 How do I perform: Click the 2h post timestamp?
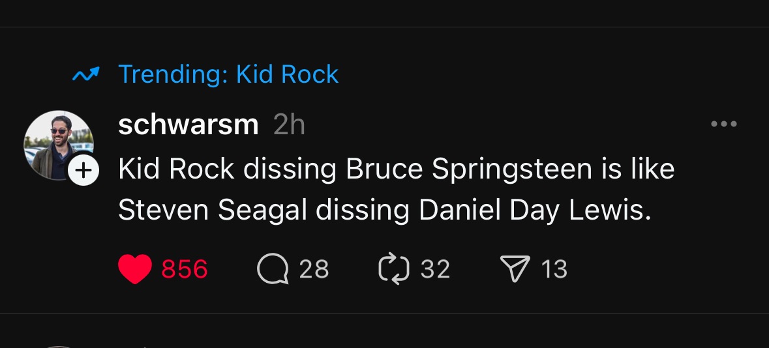(289, 124)
